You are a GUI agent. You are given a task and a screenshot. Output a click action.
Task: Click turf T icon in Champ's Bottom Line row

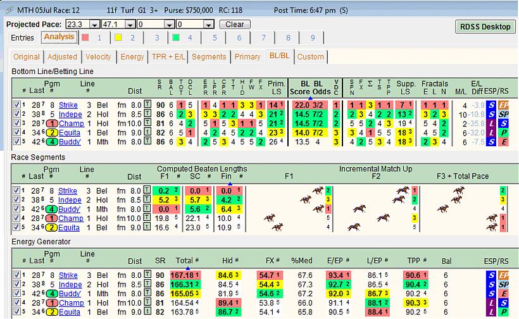point(147,123)
